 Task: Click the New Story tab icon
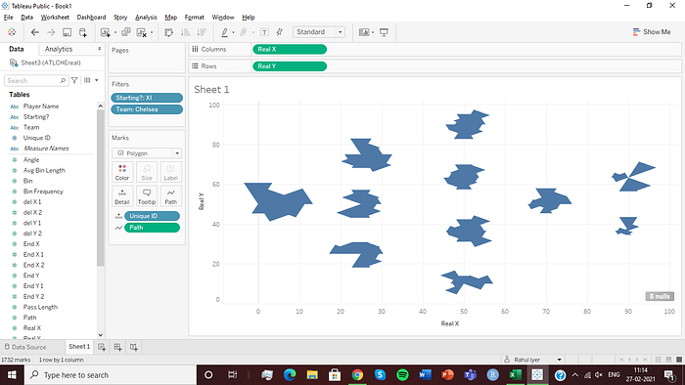134,347
